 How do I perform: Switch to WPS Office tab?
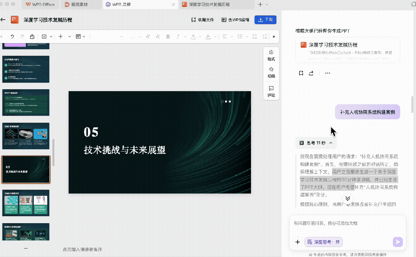(x=40, y=5)
